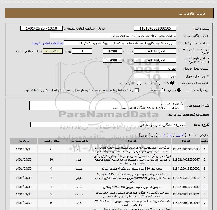Click item name سرویس قاشق و چنگال
The height and width of the screenshot is (210, 217).
point(132,194)
